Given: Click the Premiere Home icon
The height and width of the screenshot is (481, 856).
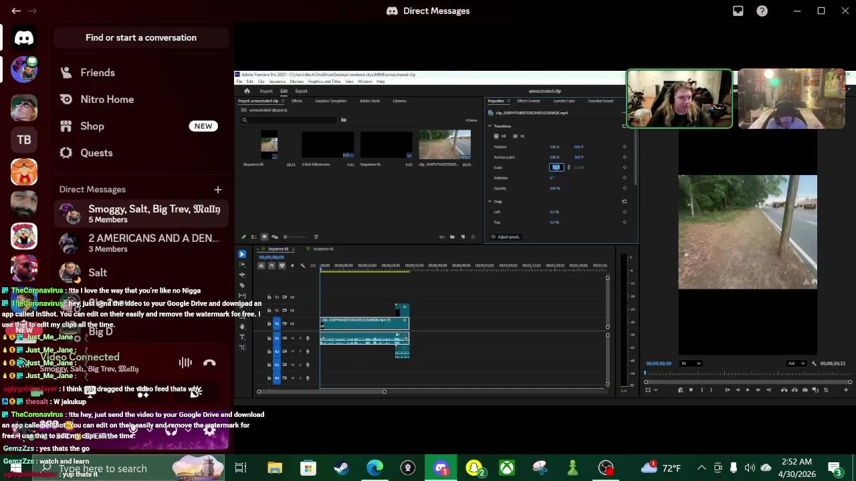Looking at the screenshot, I should (x=247, y=91).
